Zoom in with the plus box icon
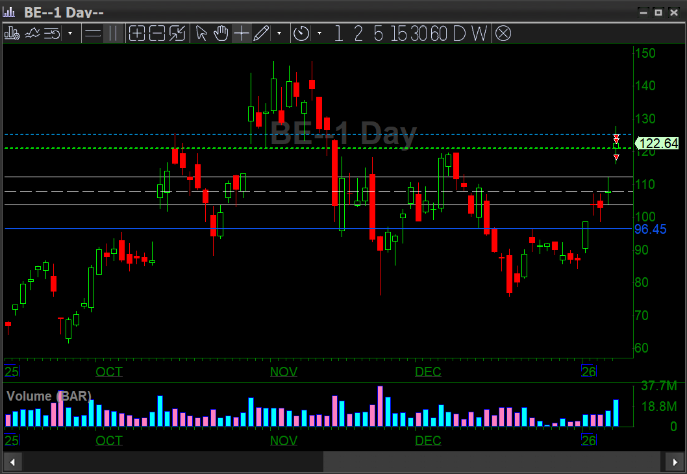Screen dimensions: 687x474 (137, 33)
